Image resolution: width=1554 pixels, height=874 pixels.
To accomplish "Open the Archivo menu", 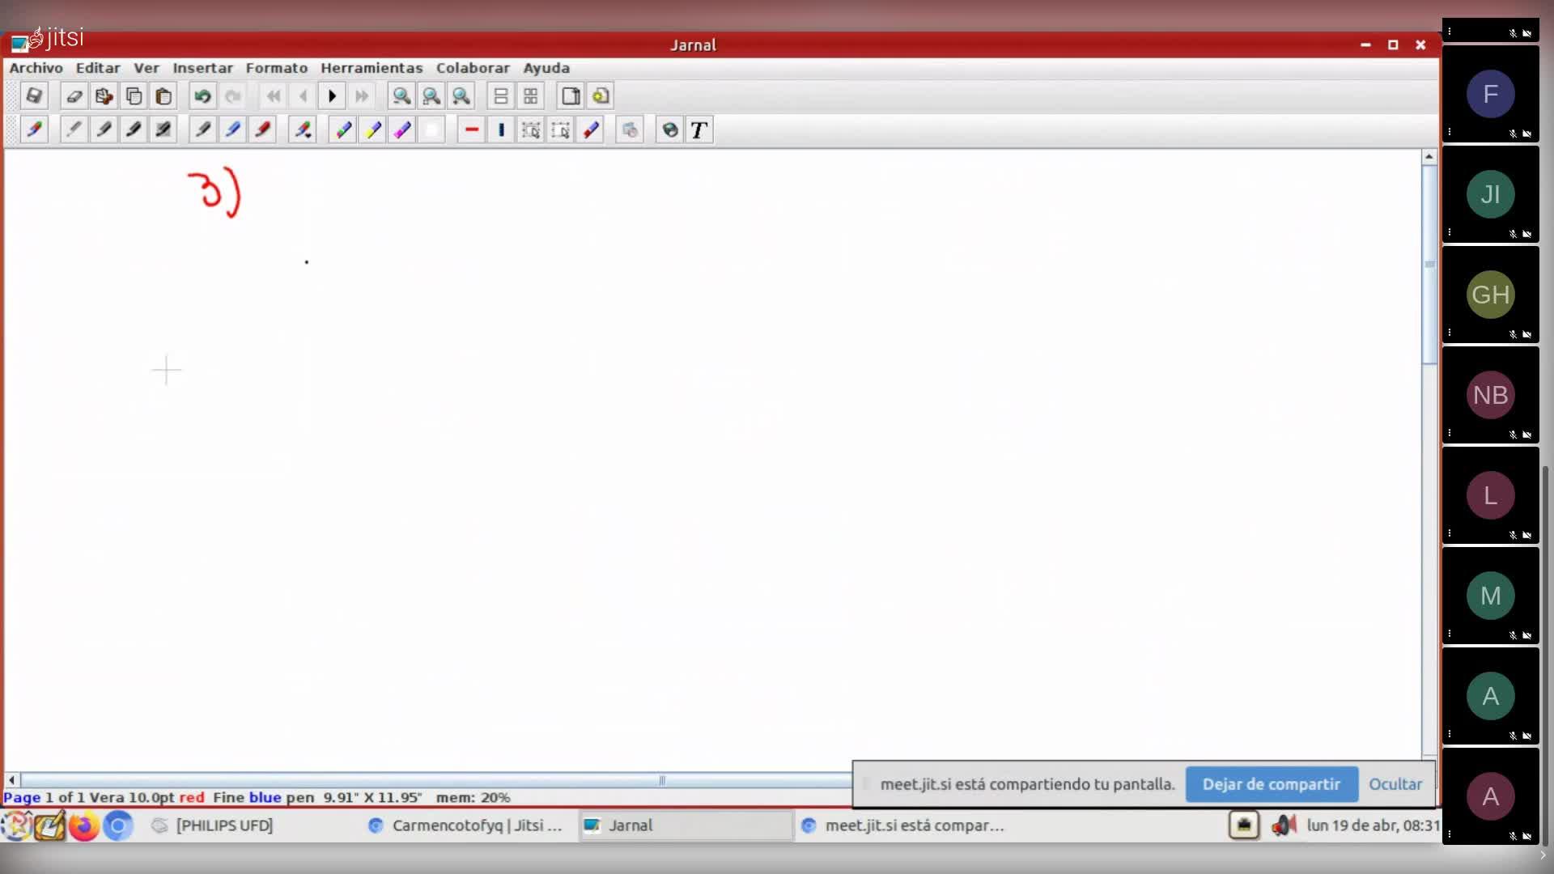I will 36,68.
